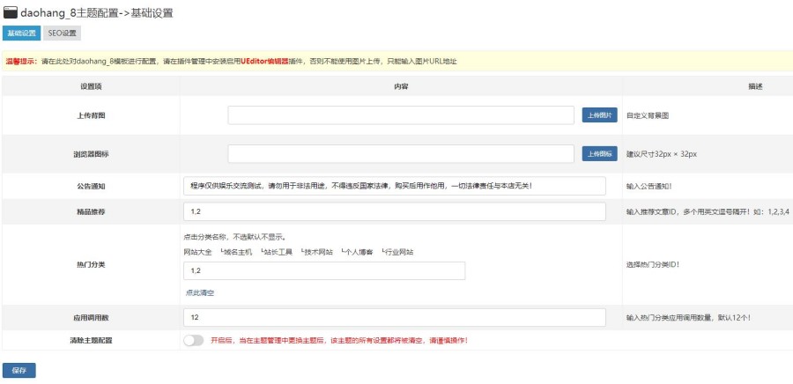Click the 点此清空 link
The image size is (793, 384).
[x=200, y=292]
